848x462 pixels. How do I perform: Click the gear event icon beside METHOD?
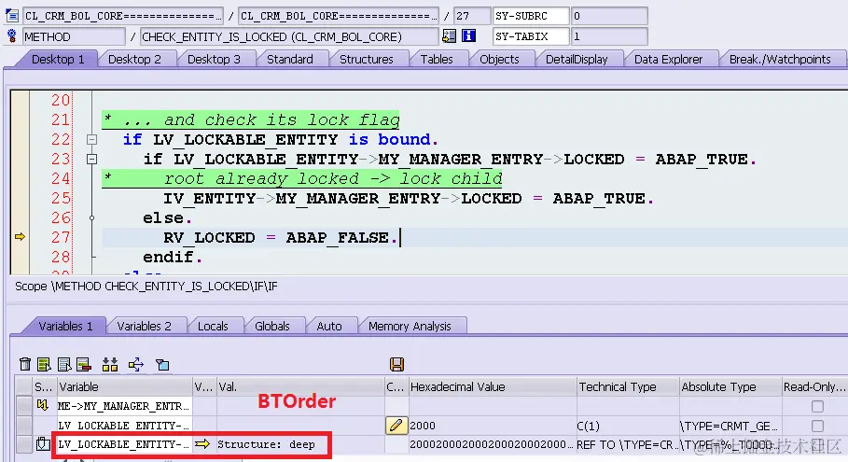pyautogui.click(x=11, y=36)
